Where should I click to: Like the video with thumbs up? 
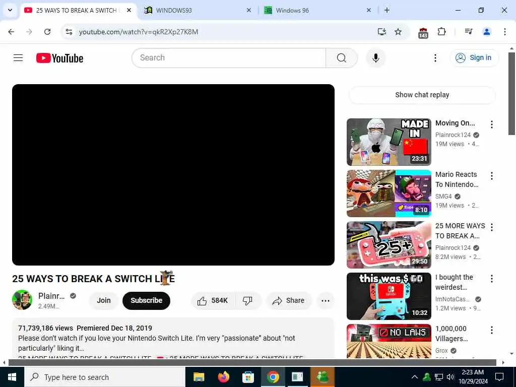coord(212,300)
